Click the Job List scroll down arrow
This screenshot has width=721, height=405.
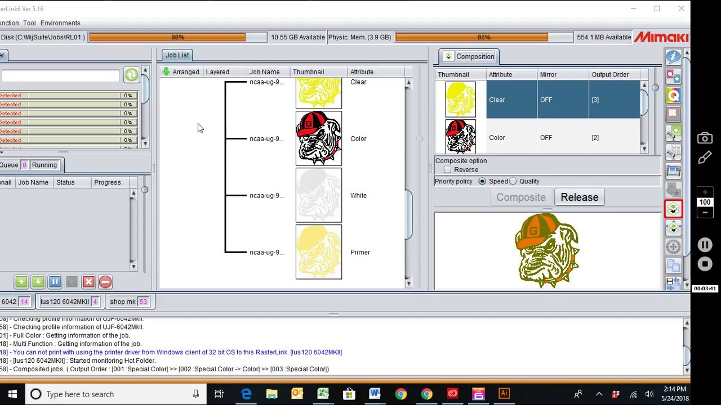408,283
